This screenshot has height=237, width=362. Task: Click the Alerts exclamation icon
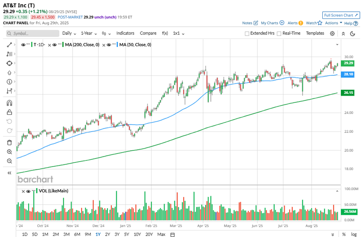301,23
